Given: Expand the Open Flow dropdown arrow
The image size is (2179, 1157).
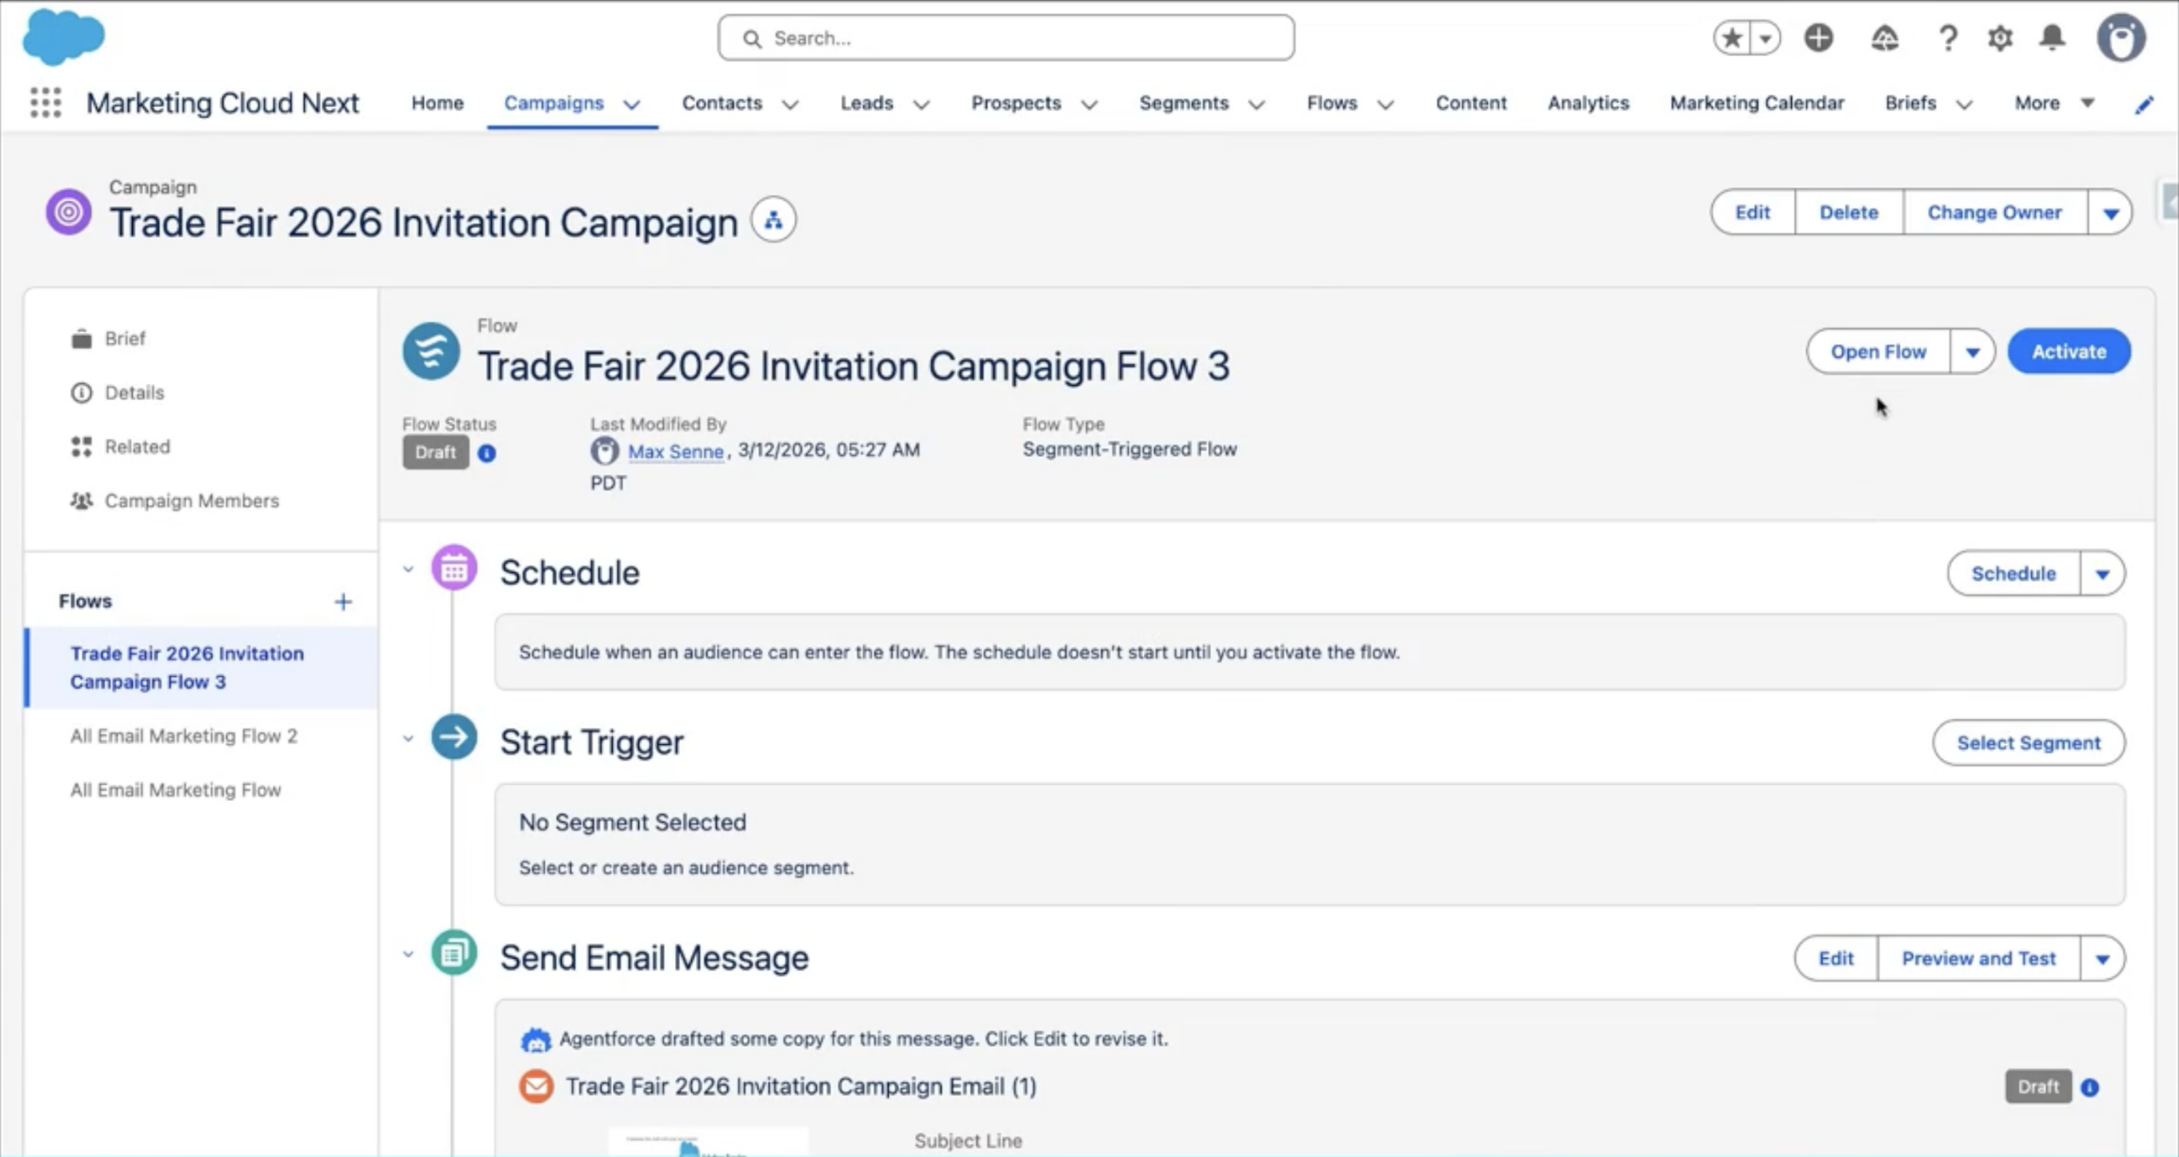Looking at the screenshot, I should pyautogui.click(x=1972, y=352).
